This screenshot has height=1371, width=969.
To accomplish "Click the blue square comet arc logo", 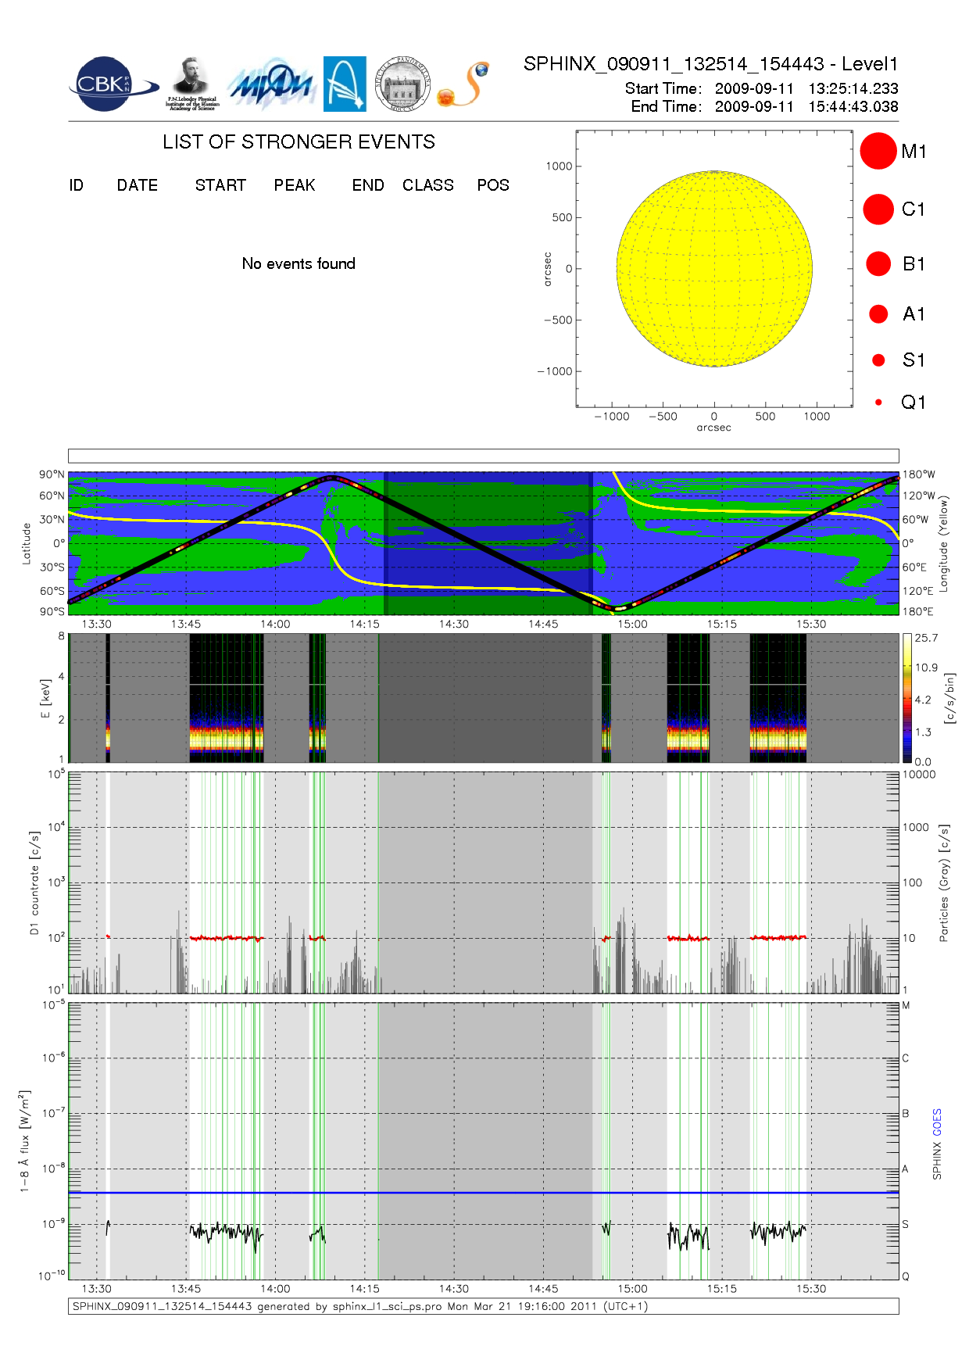I will pos(345,84).
